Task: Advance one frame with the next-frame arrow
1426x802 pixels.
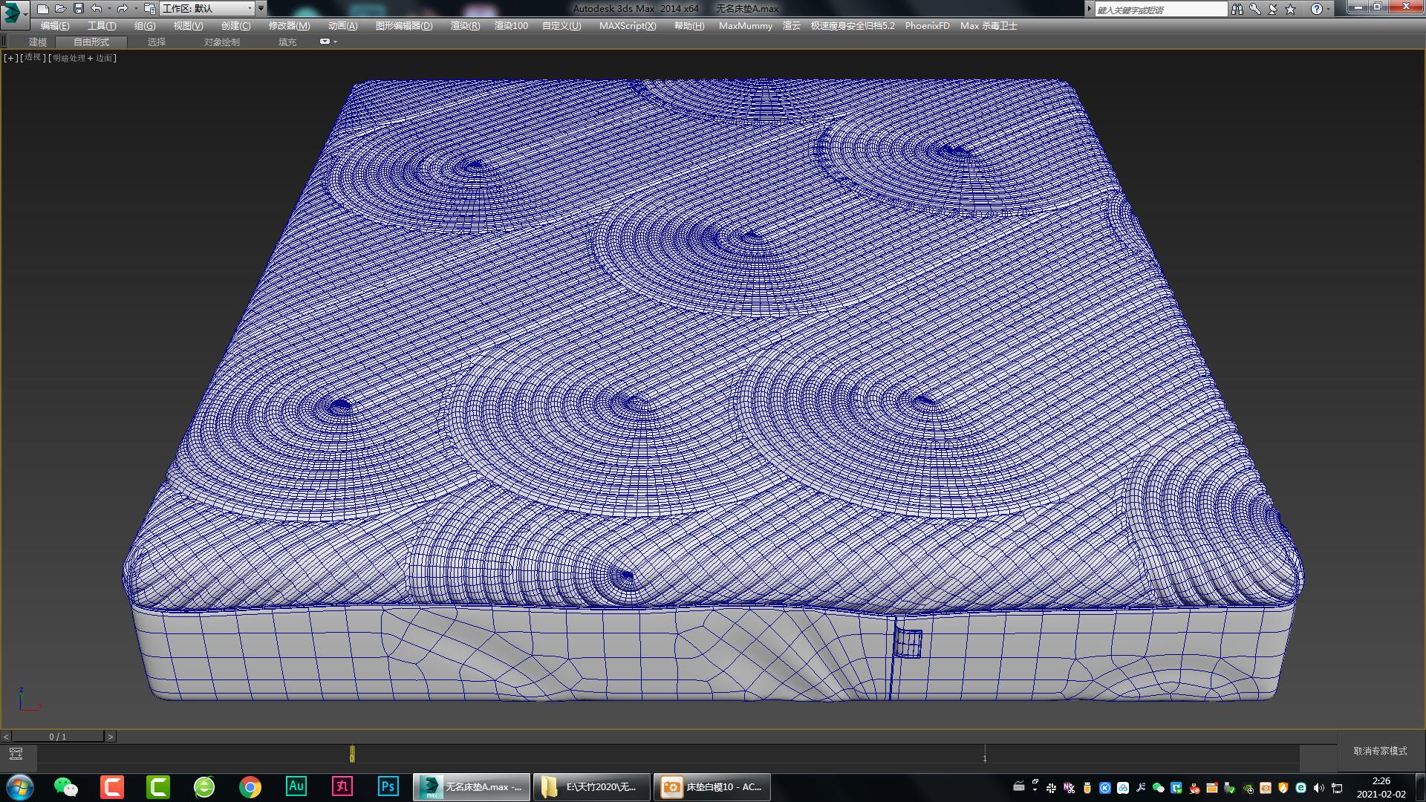Action: point(110,737)
